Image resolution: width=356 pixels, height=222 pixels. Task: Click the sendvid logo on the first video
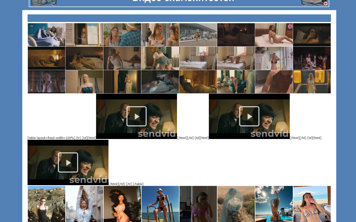pyautogui.click(x=157, y=134)
